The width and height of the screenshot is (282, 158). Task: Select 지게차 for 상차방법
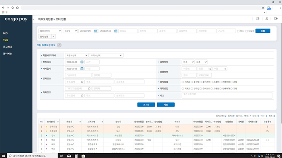[183, 82]
